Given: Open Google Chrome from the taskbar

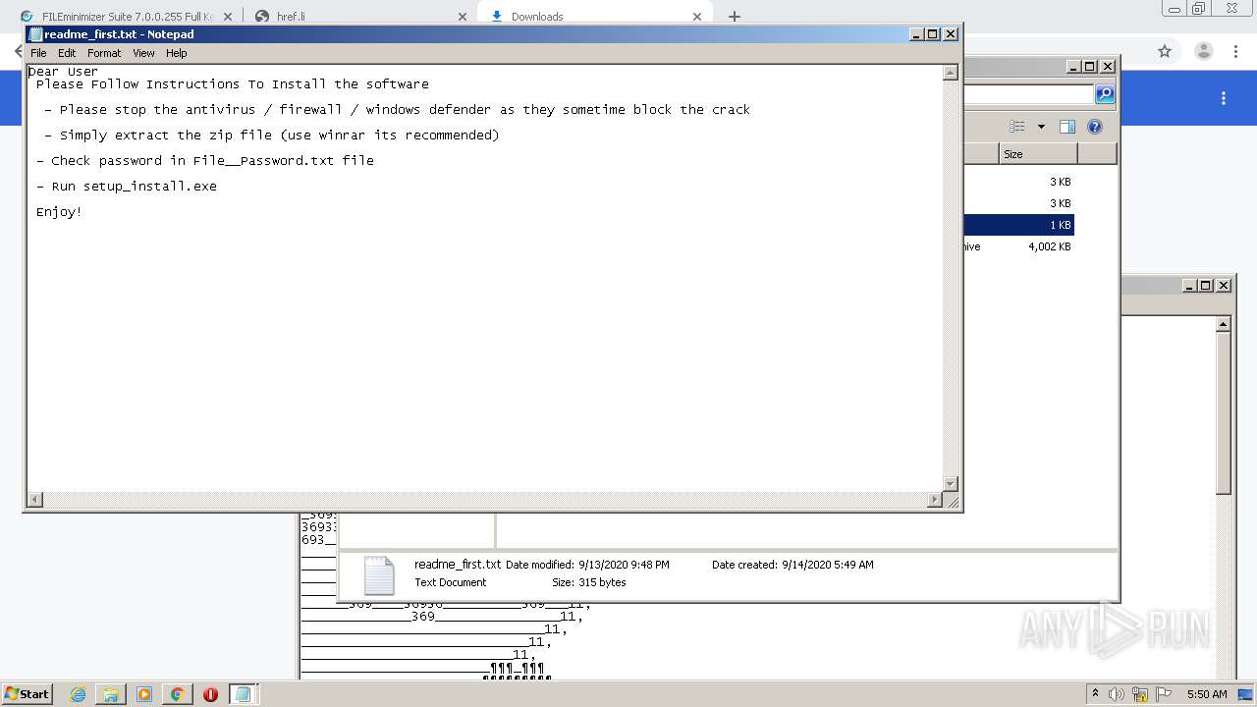Looking at the screenshot, I should tap(177, 694).
